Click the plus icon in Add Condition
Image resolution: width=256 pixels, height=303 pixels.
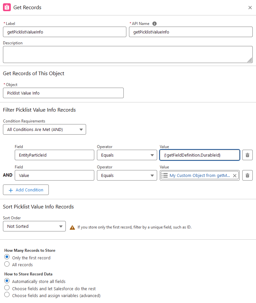(11, 190)
